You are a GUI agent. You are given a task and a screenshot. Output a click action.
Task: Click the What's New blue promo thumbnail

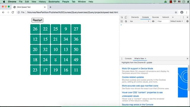coord(183,83)
